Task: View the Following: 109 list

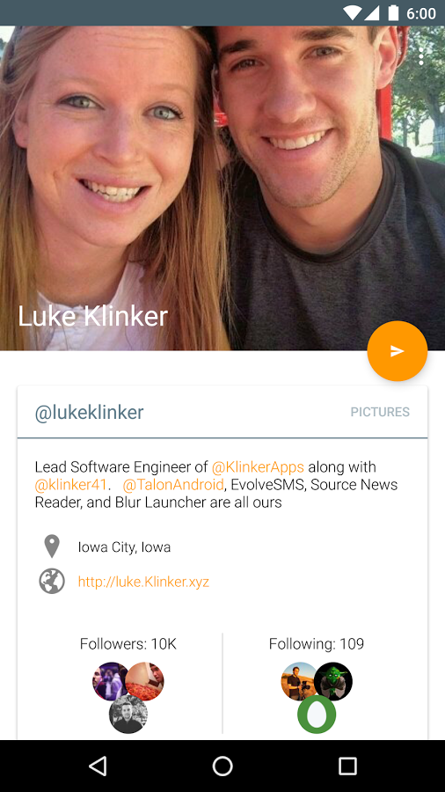Action: point(317,644)
